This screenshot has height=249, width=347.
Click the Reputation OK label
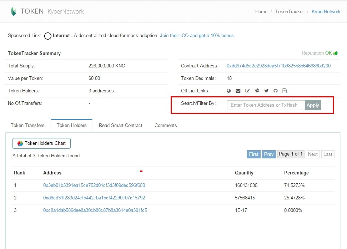pyautogui.click(x=317, y=53)
